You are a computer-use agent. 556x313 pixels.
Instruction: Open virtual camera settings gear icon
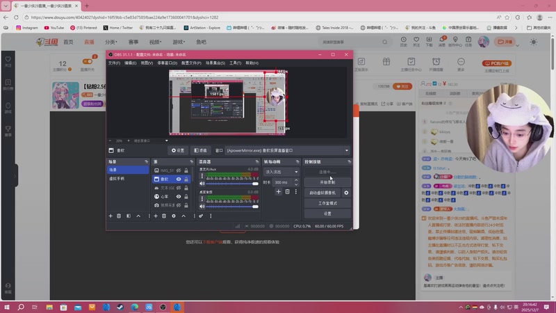pos(346,193)
